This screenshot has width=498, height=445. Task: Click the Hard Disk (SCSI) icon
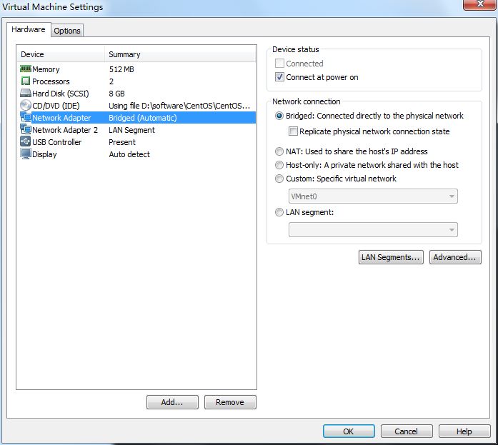(x=26, y=93)
